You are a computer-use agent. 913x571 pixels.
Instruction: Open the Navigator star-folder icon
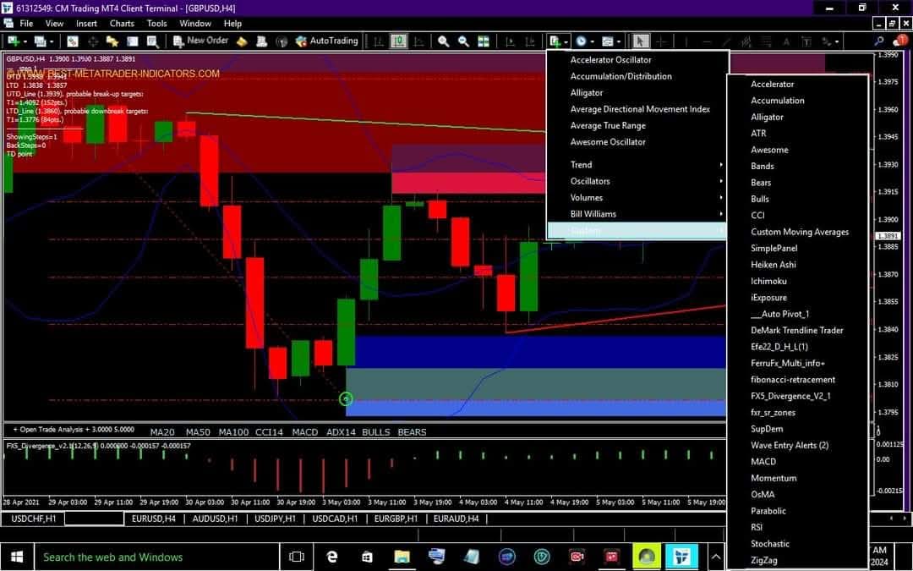click(112, 41)
